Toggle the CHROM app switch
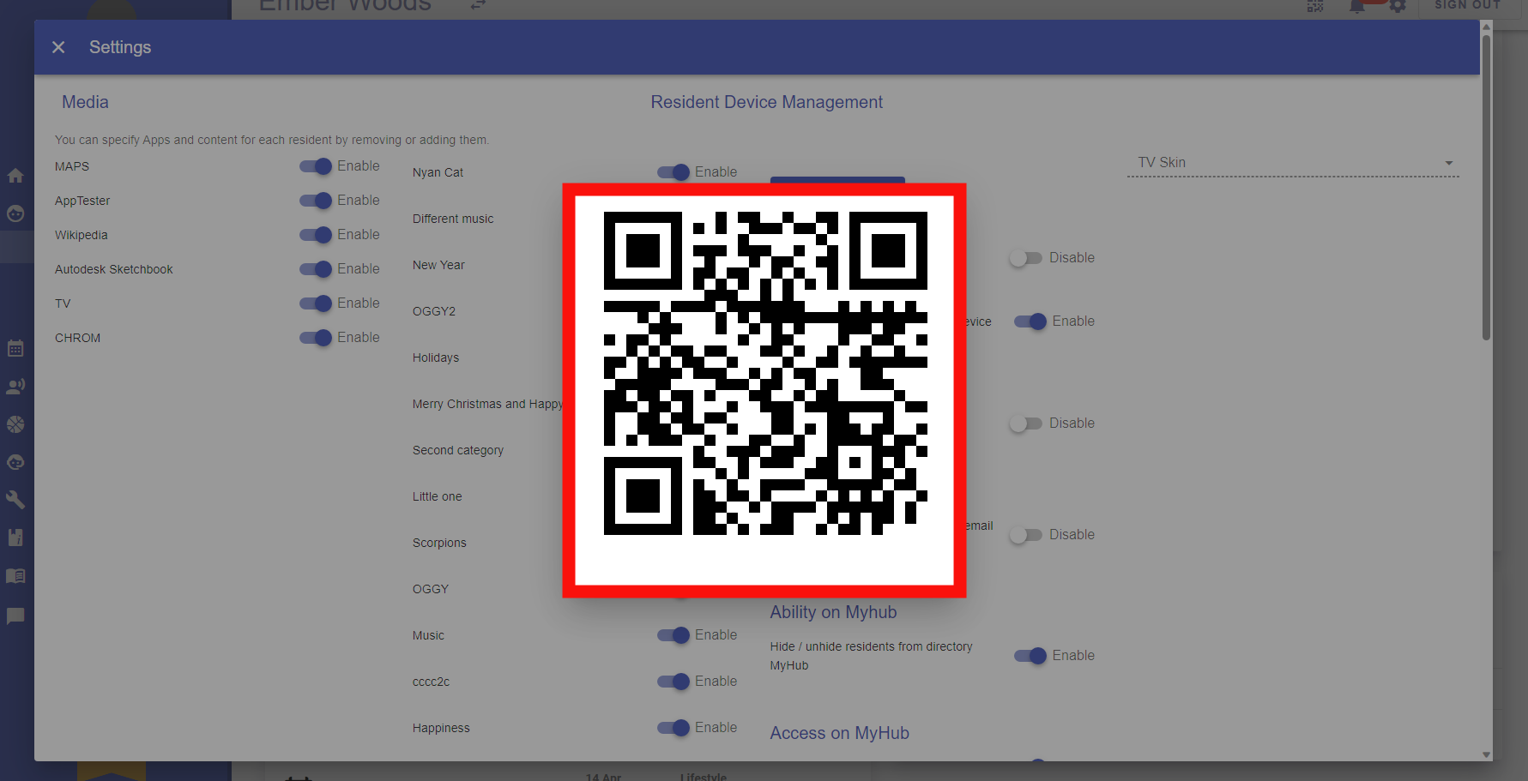The width and height of the screenshot is (1528, 781). pos(316,338)
